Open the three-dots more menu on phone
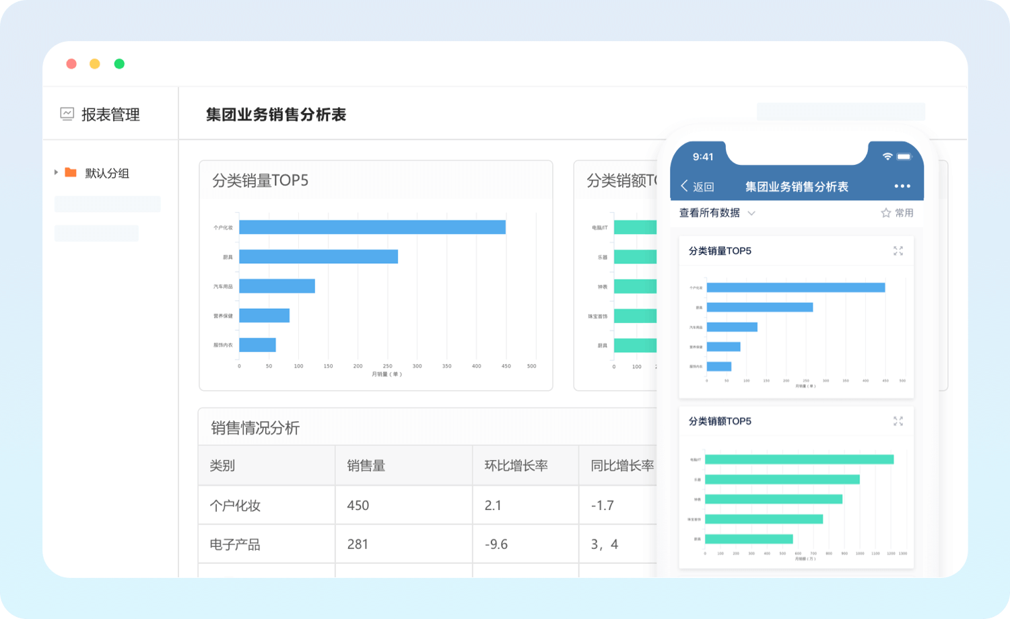1010x619 pixels. 902,186
